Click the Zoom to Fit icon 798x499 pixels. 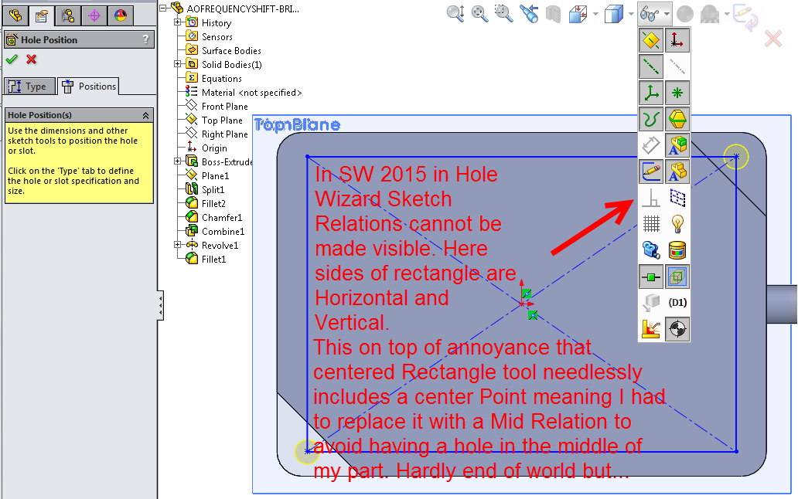480,13
